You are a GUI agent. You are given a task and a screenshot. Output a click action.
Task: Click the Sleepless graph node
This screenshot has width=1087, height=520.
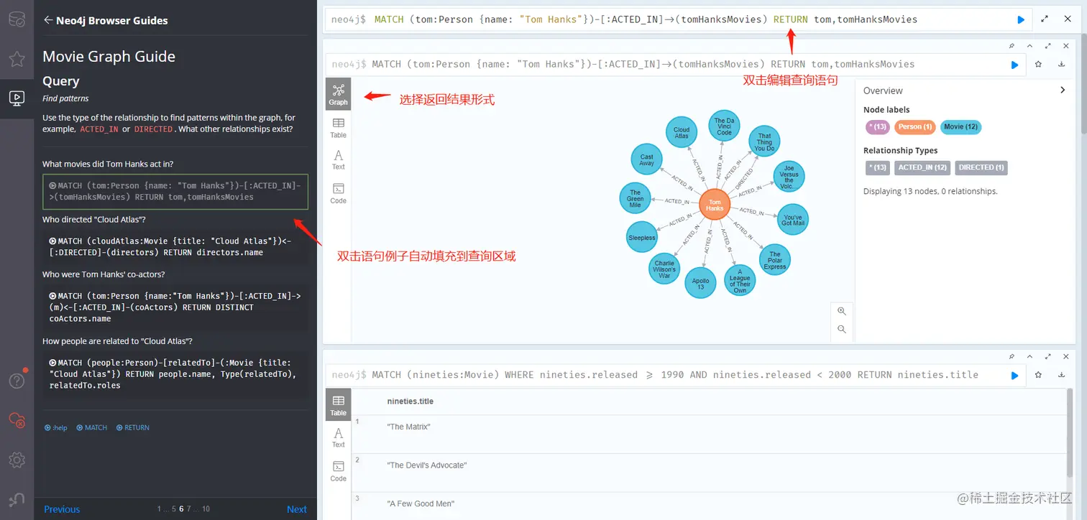point(641,238)
